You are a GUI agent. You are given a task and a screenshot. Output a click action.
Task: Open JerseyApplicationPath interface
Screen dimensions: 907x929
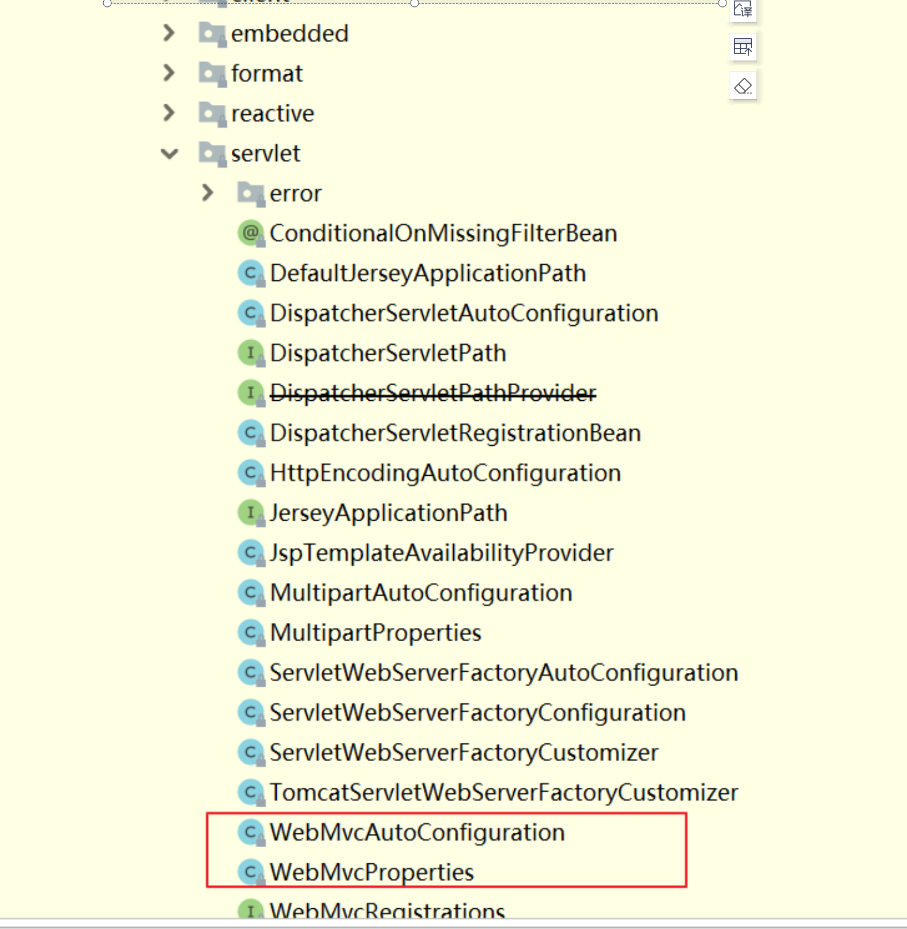(389, 513)
